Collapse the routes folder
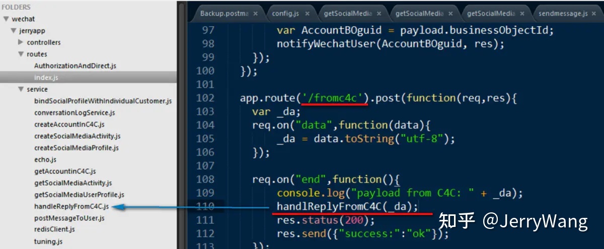This screenshot has height=249, width=604. 21,54
